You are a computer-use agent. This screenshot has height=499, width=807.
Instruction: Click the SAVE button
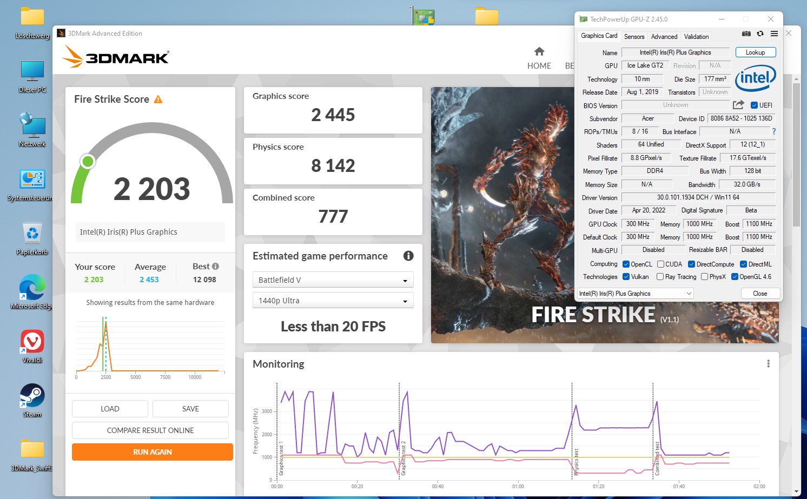coord(190,409)
